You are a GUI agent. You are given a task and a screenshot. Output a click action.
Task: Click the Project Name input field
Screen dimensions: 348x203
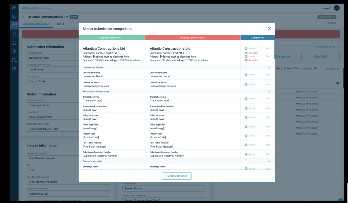click(164, 188)
